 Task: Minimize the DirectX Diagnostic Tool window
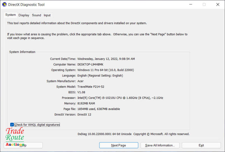tap(191, 5)
